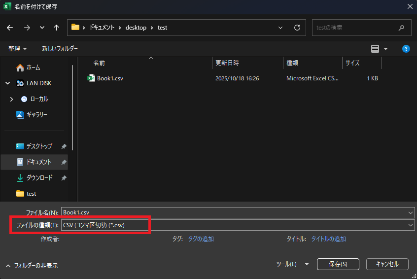The image size is (417, 279).
Task: Click the キャンセル button
Action: pyautogui.click(x=387, y=264)
